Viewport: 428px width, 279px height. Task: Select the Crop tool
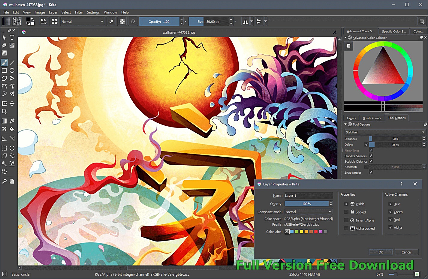4,111
